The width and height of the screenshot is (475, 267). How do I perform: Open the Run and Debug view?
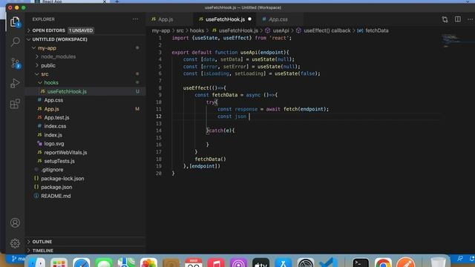(x=15, y=83)
